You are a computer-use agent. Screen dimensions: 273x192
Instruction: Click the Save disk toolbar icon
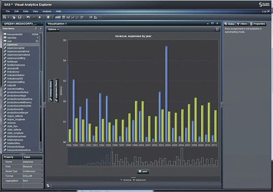pyautogui.click(x=20, y=17)
